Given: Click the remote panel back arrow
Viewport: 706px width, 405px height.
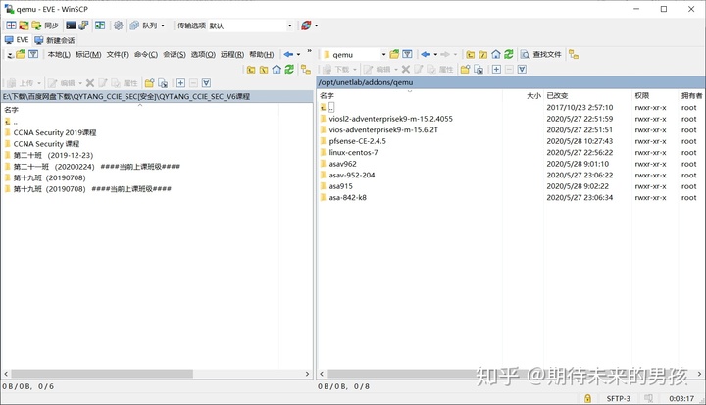Looking at the screenshot, I should (426, 55).
